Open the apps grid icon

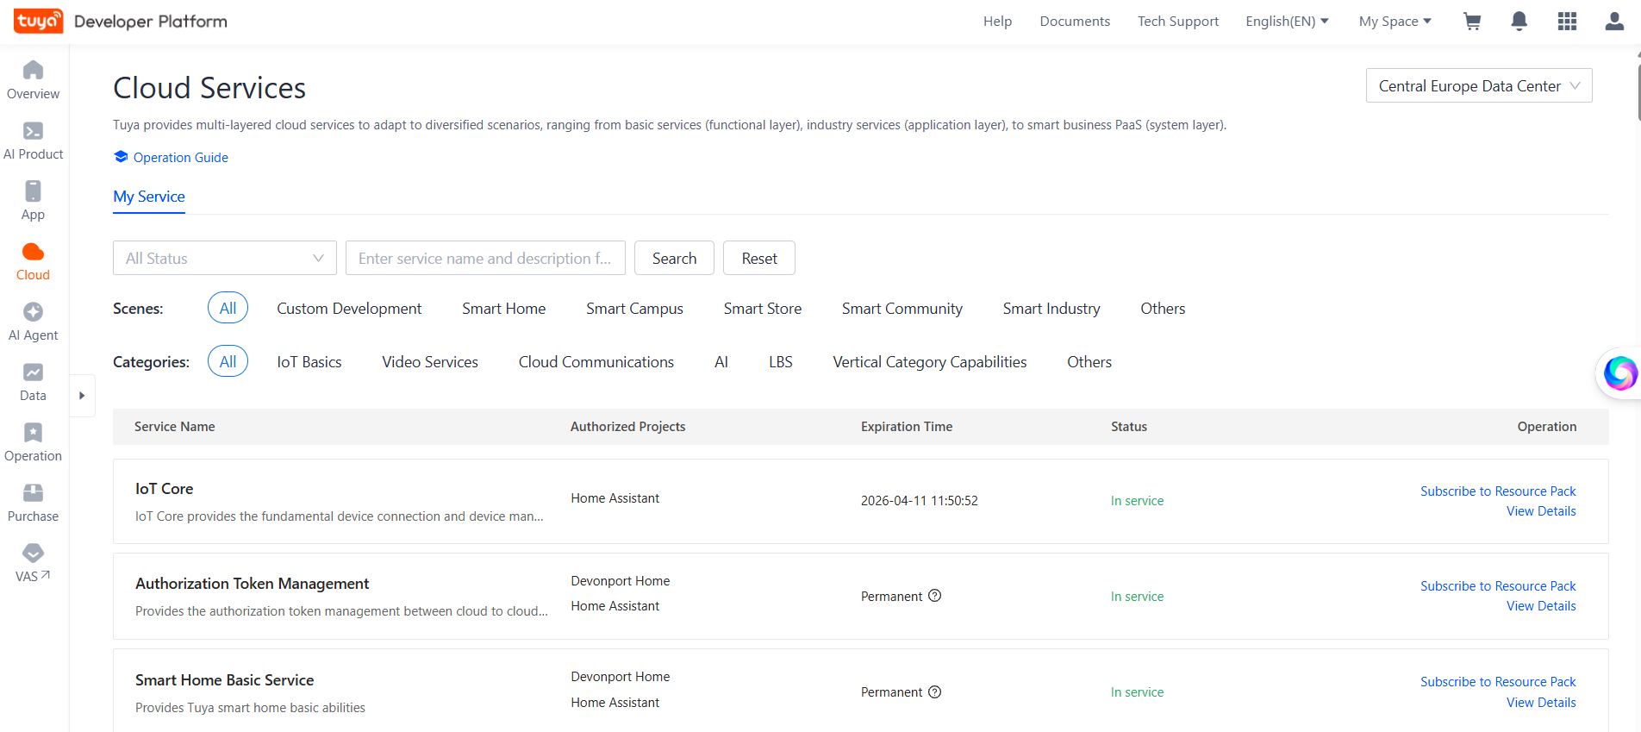click(x=1567, y=22)
